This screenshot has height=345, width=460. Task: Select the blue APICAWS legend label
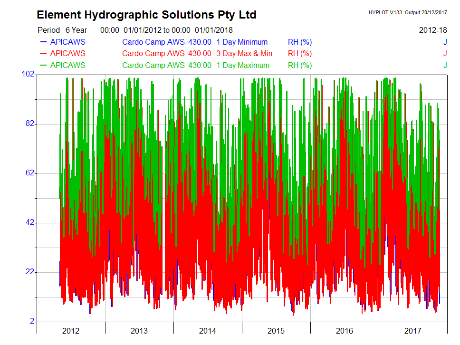coord(67,42)
